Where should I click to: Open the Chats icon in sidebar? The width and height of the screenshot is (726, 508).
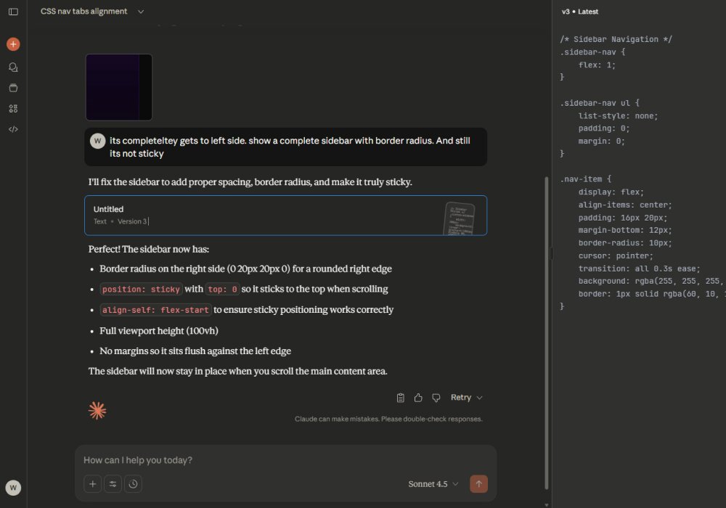[13, 67]
